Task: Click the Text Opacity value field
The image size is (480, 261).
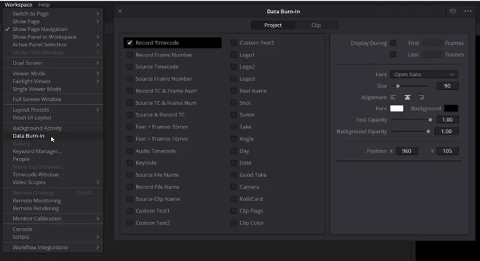Action: [x=447, y=120]
